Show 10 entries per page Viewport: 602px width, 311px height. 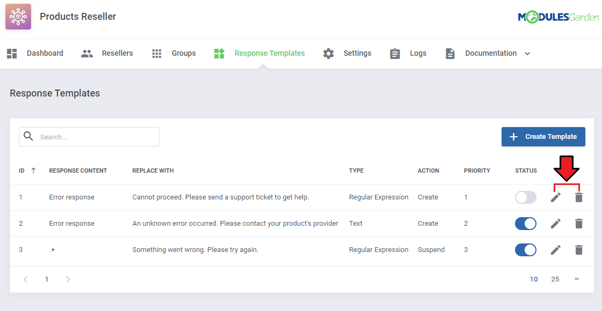pyautogui.click(x=534, y=279)
